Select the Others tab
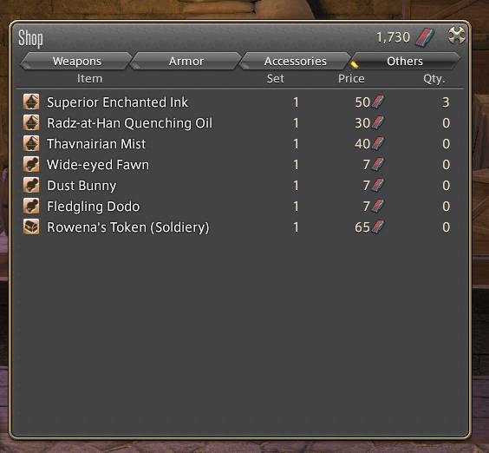 click(x=405, y=62)
